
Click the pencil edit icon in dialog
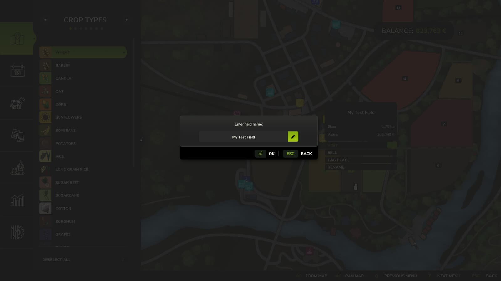293,137
